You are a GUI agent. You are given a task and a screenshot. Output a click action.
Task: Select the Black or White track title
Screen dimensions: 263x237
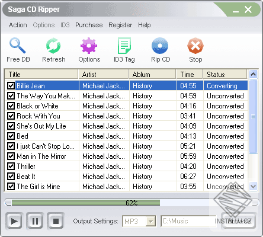(37, 106)
